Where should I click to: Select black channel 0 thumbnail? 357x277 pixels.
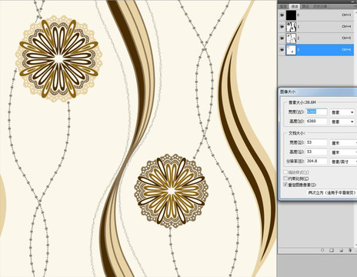(x=291, y=15)
